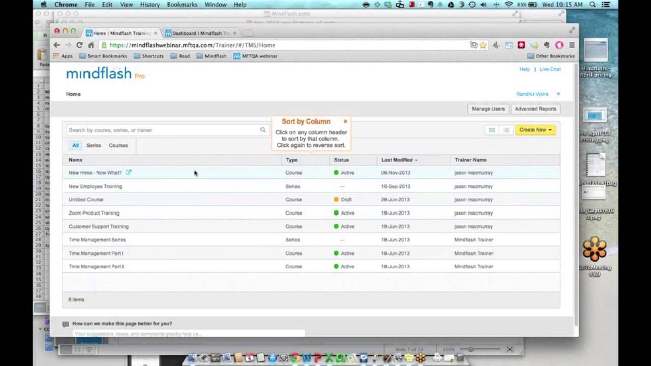Open external link icon next to New Hires
This screenshot has width=651, height=366.
128,172
